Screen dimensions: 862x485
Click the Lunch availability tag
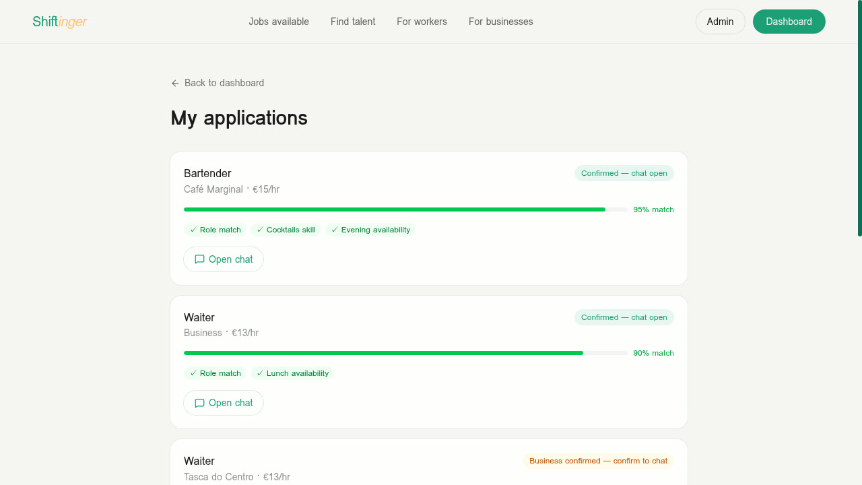coord(292,373)
